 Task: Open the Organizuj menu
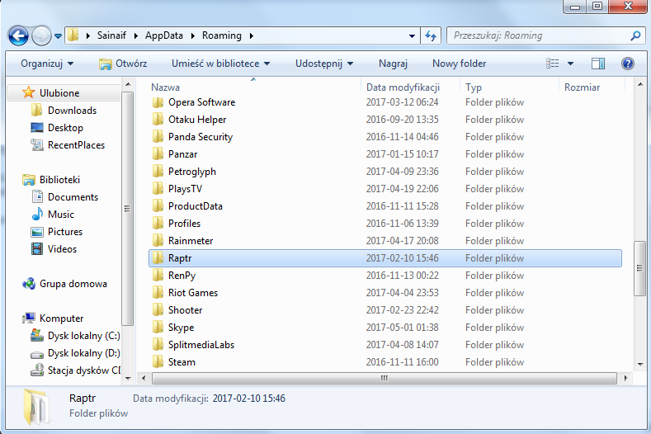[x=47, y=64]
